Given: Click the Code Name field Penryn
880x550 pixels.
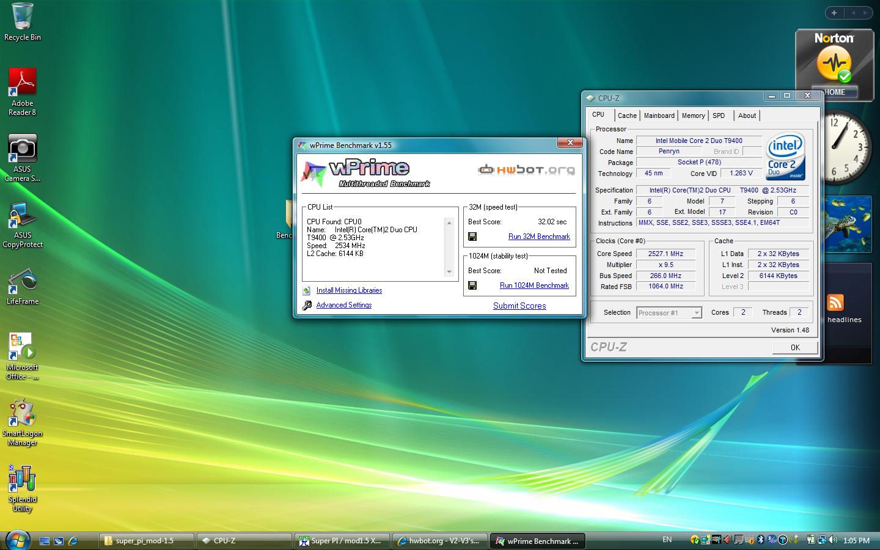Looking at the screenshot, I should click(669, 151).
